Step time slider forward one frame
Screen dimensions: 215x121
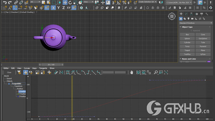62,65
